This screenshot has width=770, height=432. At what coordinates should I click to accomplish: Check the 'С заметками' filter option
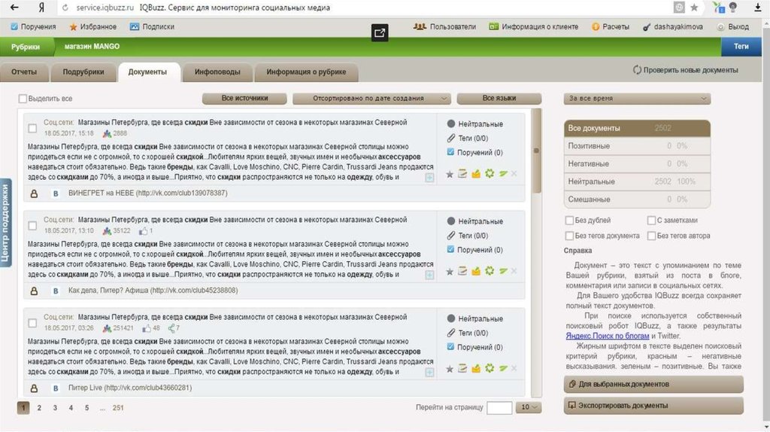click(x=652, y=221)
